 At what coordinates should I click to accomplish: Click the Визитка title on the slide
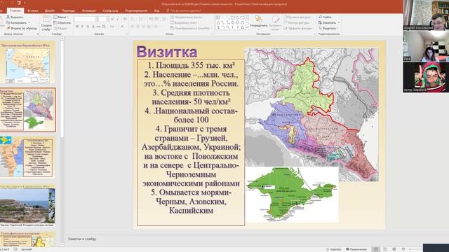click(167, 52)
